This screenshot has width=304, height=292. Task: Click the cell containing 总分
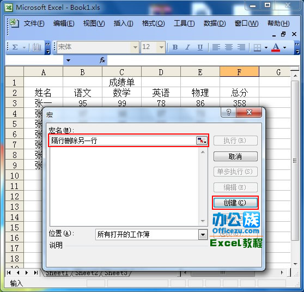239,93
